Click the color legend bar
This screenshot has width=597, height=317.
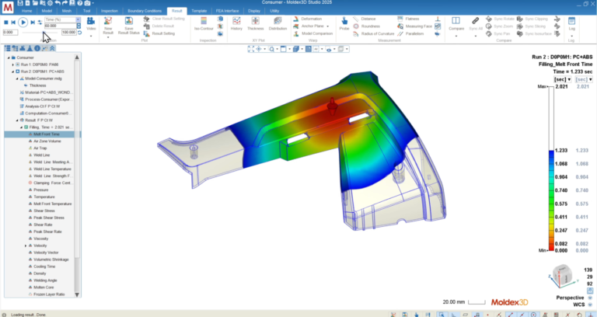[x=551, y=169]
